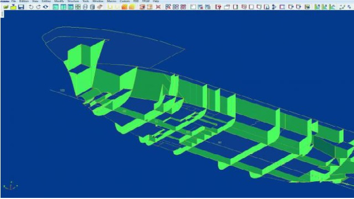This screenshot has width=354, height=199.
Task: Open the Macros menu
Action: [x=111, y=1]
